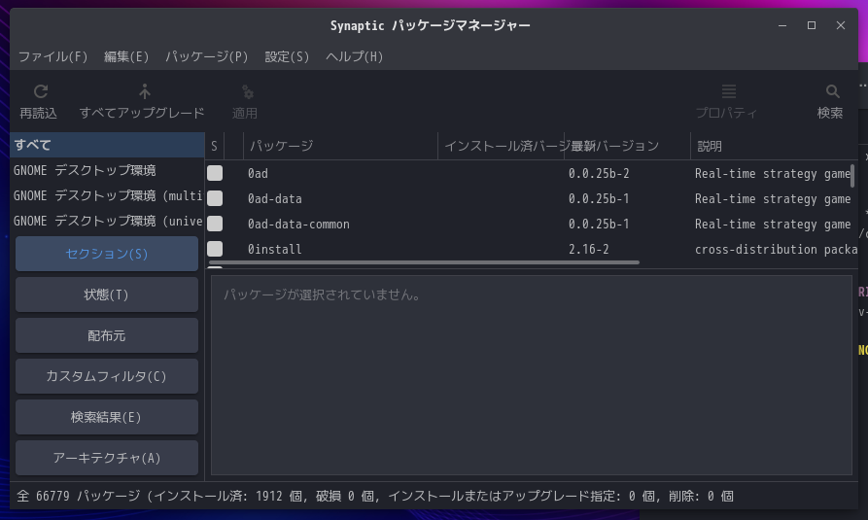Viewport: 868px width, 520px height.
Task: Open the ヘルプ(H) menu
Action: tap(354, 56)
